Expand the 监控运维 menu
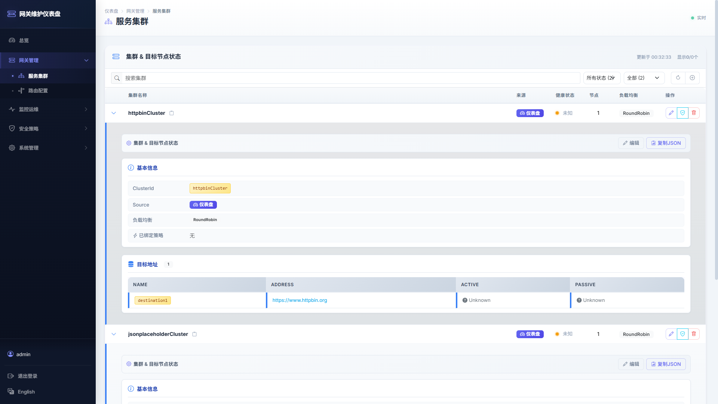The width and height of the screenshot is (718, 404). point(48,109)
